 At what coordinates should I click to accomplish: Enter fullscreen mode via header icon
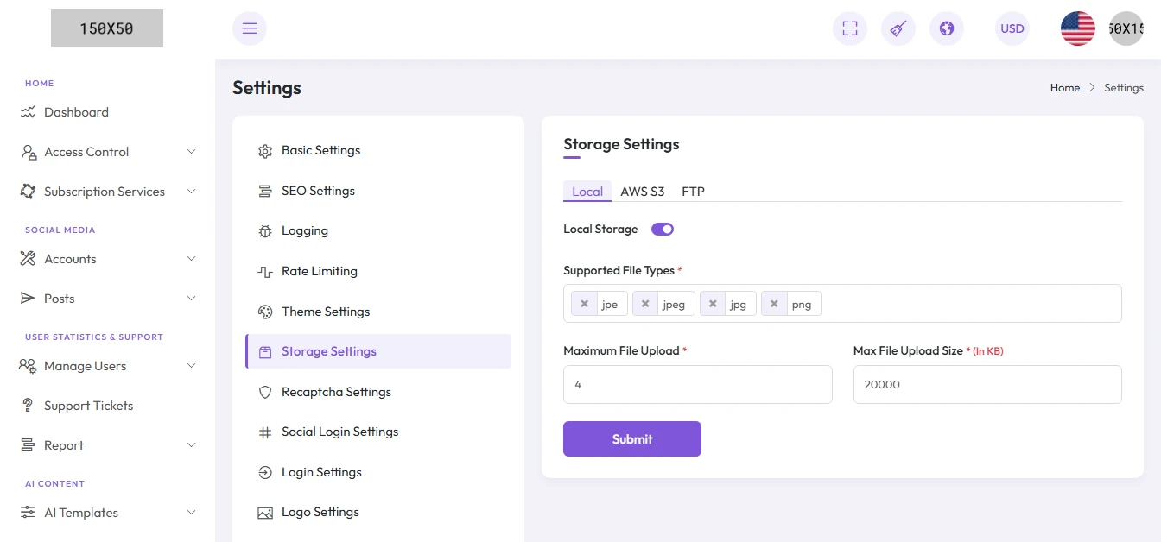click(850, 28)
